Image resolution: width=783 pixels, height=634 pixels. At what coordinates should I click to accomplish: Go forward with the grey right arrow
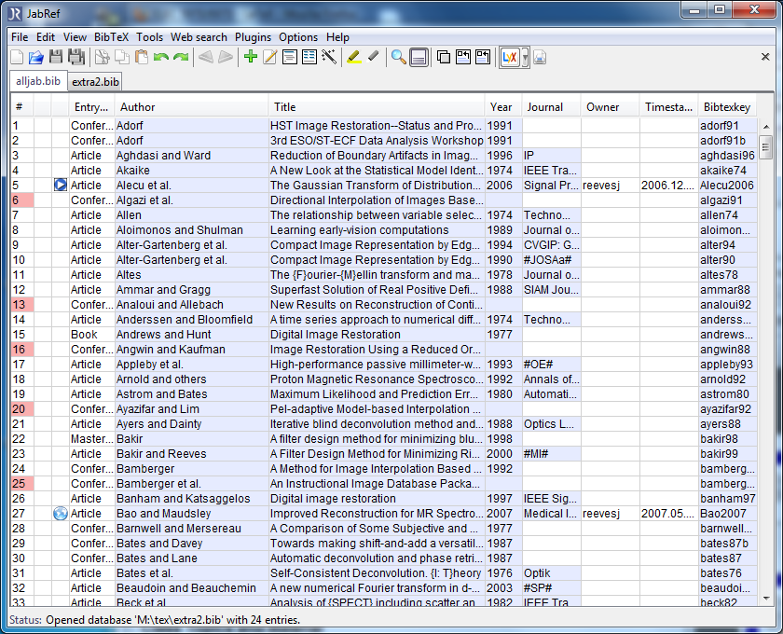pyautogui.click(x=226, y=57)
